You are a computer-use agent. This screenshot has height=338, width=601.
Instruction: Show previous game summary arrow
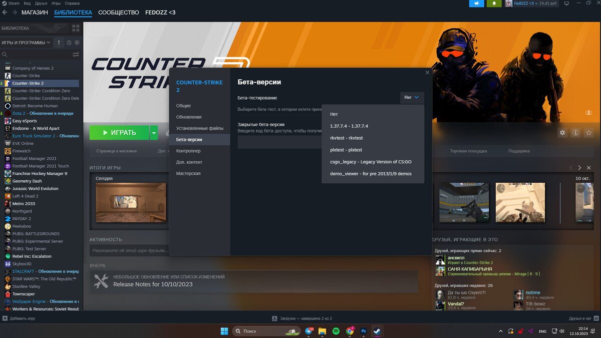(x=570, y=168)
